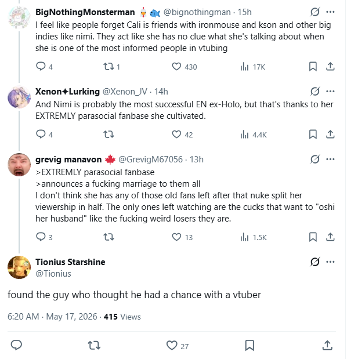Open more options on BigNothingMonsterman's tweet
This screenshot has width=347, height=359.
[330, 12]
